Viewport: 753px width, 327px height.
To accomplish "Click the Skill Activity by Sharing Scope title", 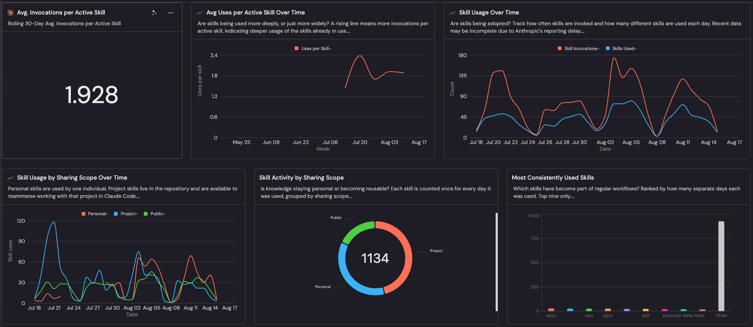I will (301, 178).
